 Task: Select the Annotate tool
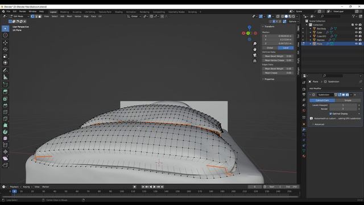(5, 70)
